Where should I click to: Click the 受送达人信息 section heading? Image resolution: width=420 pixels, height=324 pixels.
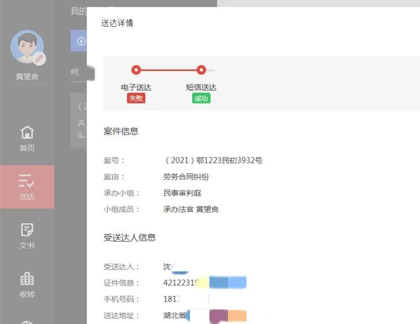click(x=130, y=238)
